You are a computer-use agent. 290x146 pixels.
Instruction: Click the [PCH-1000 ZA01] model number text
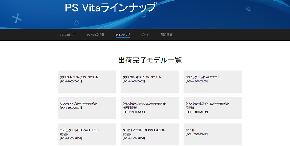pyautogui.click(x=71, y=81)
